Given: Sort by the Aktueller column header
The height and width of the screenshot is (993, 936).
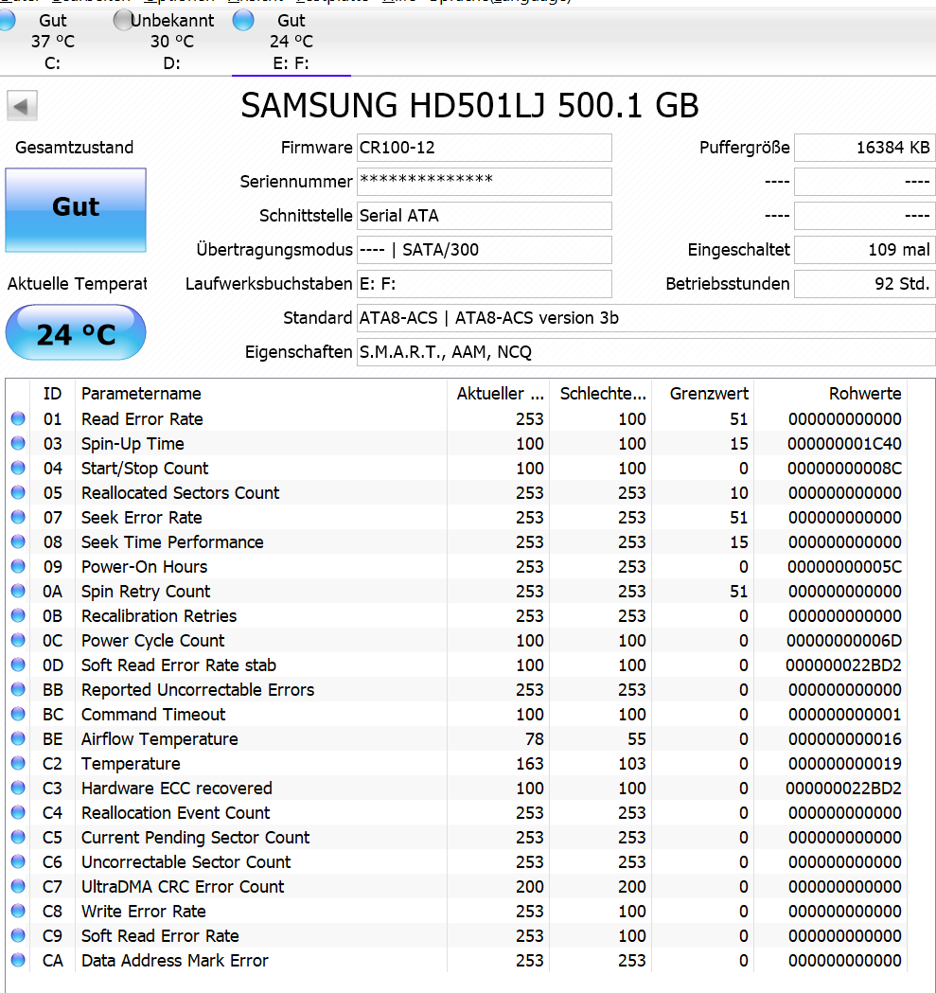Looking at the screenshot, I should (499, 394).
